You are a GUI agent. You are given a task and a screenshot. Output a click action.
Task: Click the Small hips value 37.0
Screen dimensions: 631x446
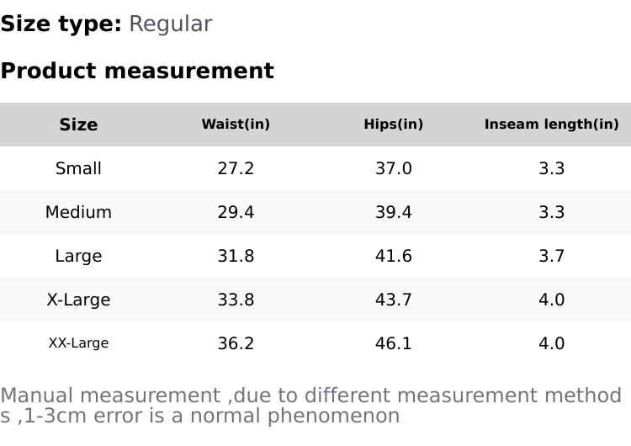tap(393, 168)
